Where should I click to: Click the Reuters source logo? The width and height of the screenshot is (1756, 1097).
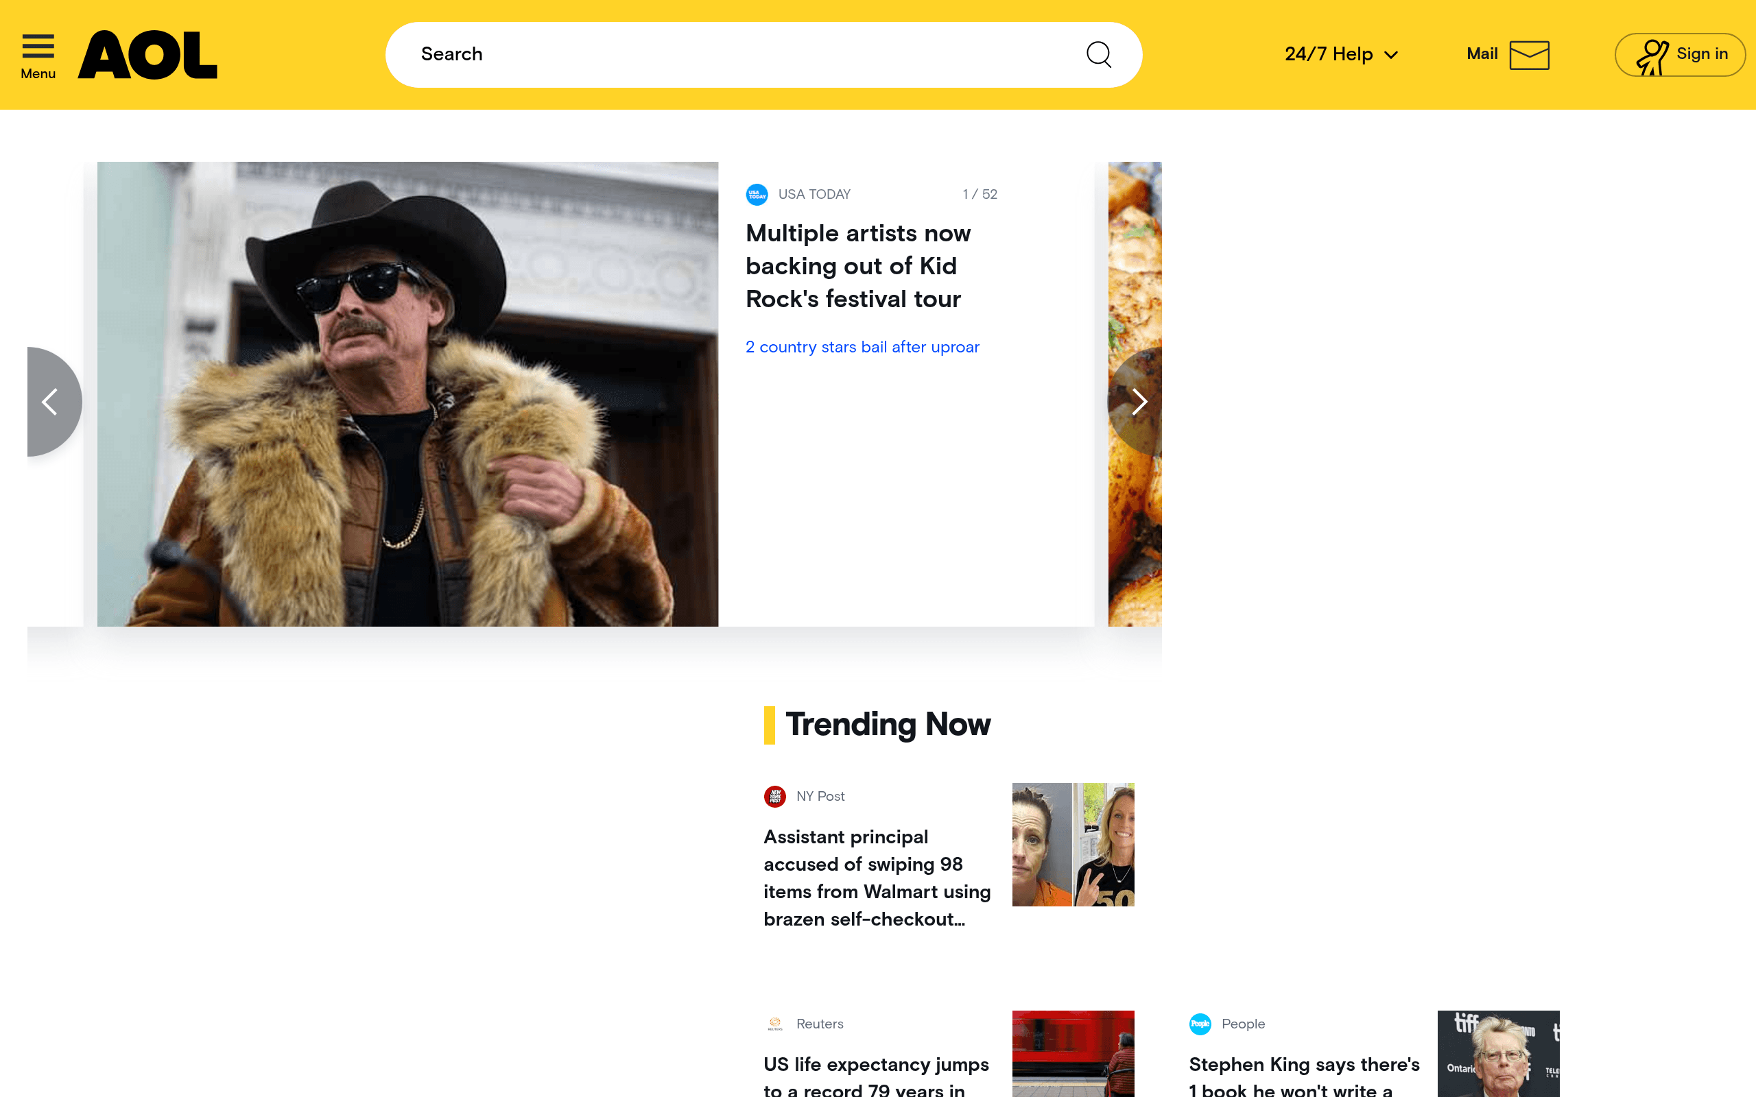pos(775,1024)
